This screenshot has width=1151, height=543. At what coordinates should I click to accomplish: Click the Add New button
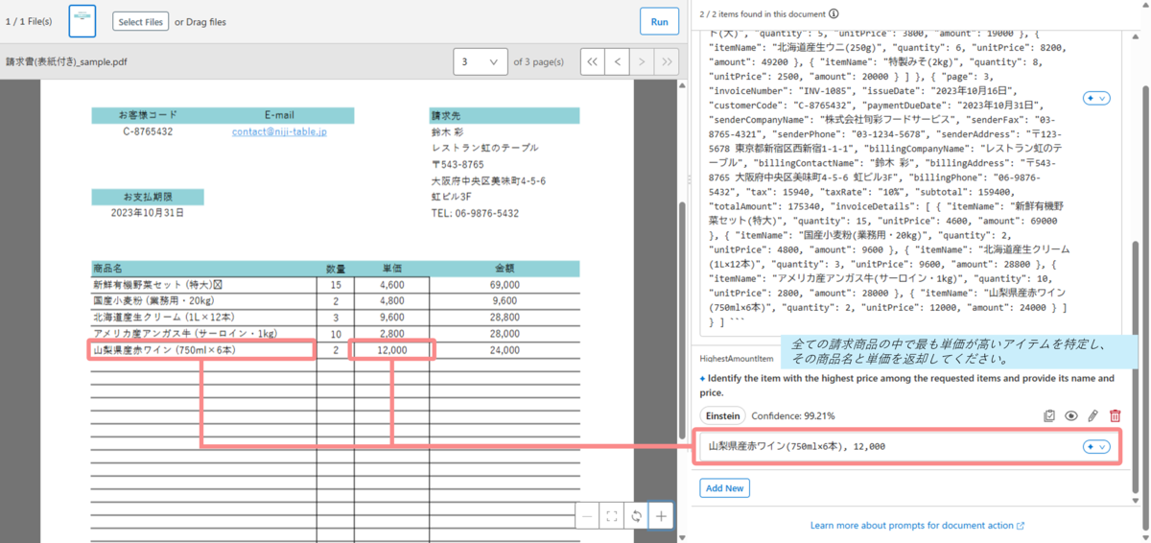[724, 488]
